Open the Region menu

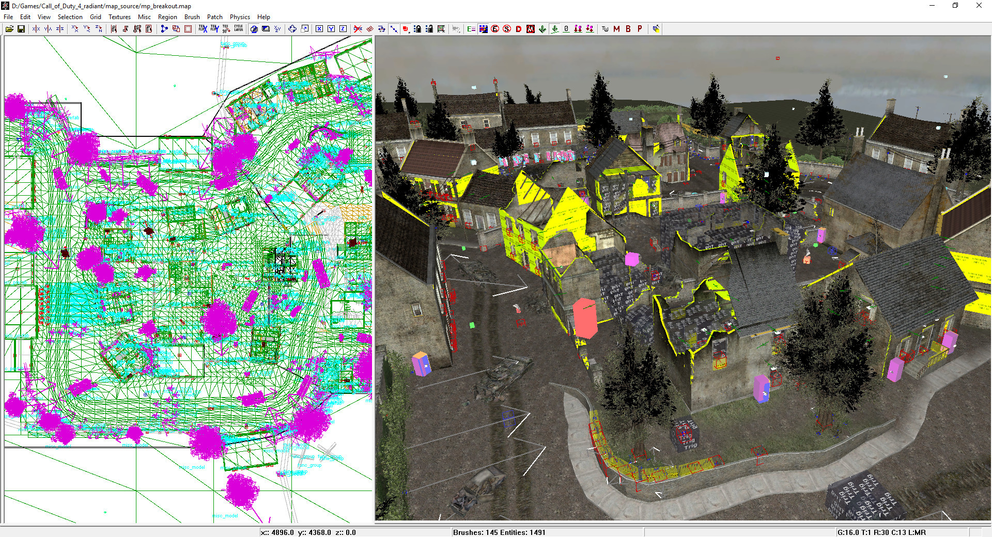167,17
